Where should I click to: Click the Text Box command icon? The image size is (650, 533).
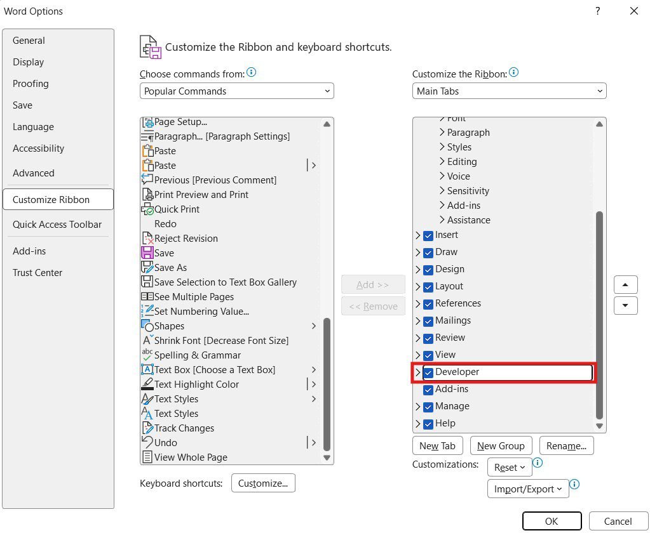point(147,370)
